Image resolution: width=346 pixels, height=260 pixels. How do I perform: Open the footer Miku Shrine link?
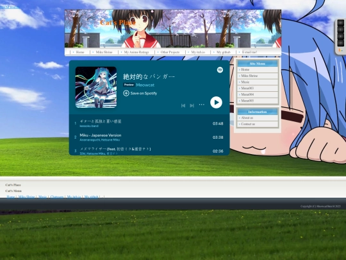coord(26,196)
